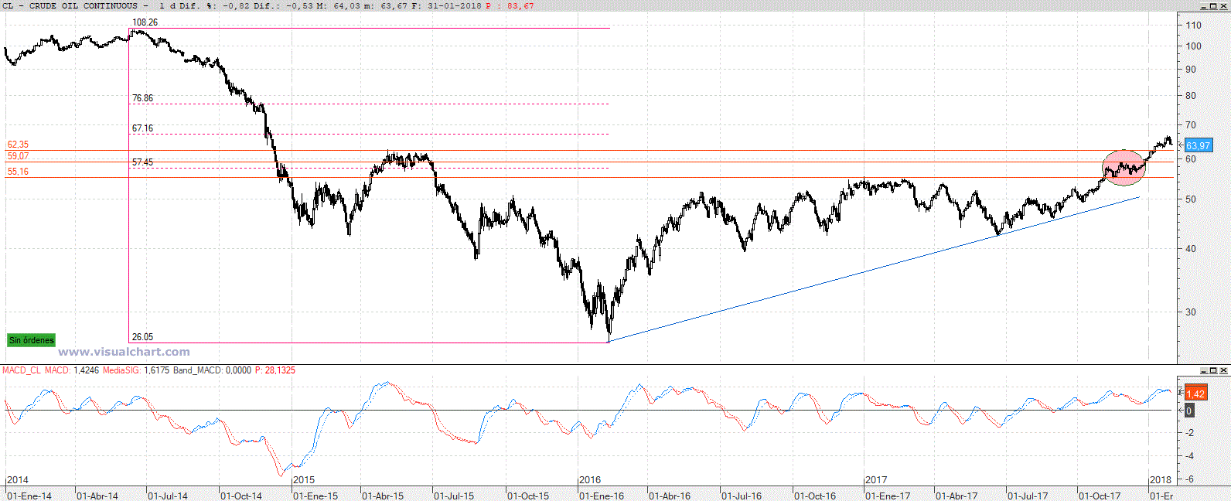This screenshot has width=1231, height=501.
Task: Open the www.visualchart.com watermark link
Action: (x=124, y=353)
